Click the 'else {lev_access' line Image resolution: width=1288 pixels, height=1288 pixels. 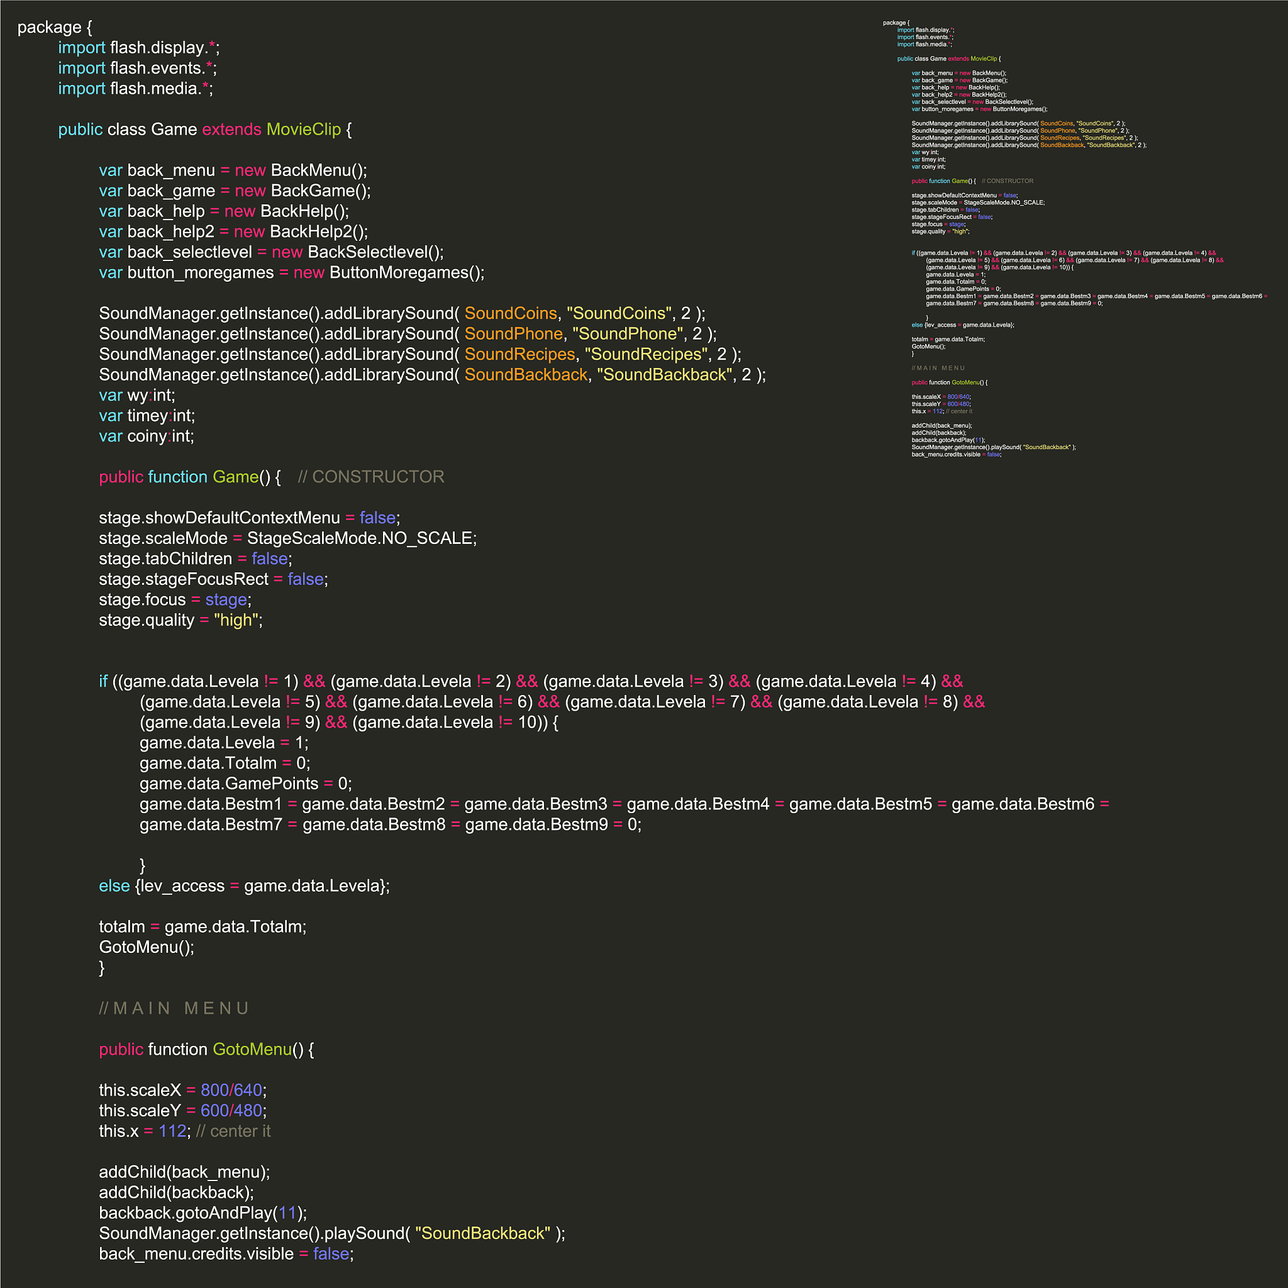click(x=244, y=886)
